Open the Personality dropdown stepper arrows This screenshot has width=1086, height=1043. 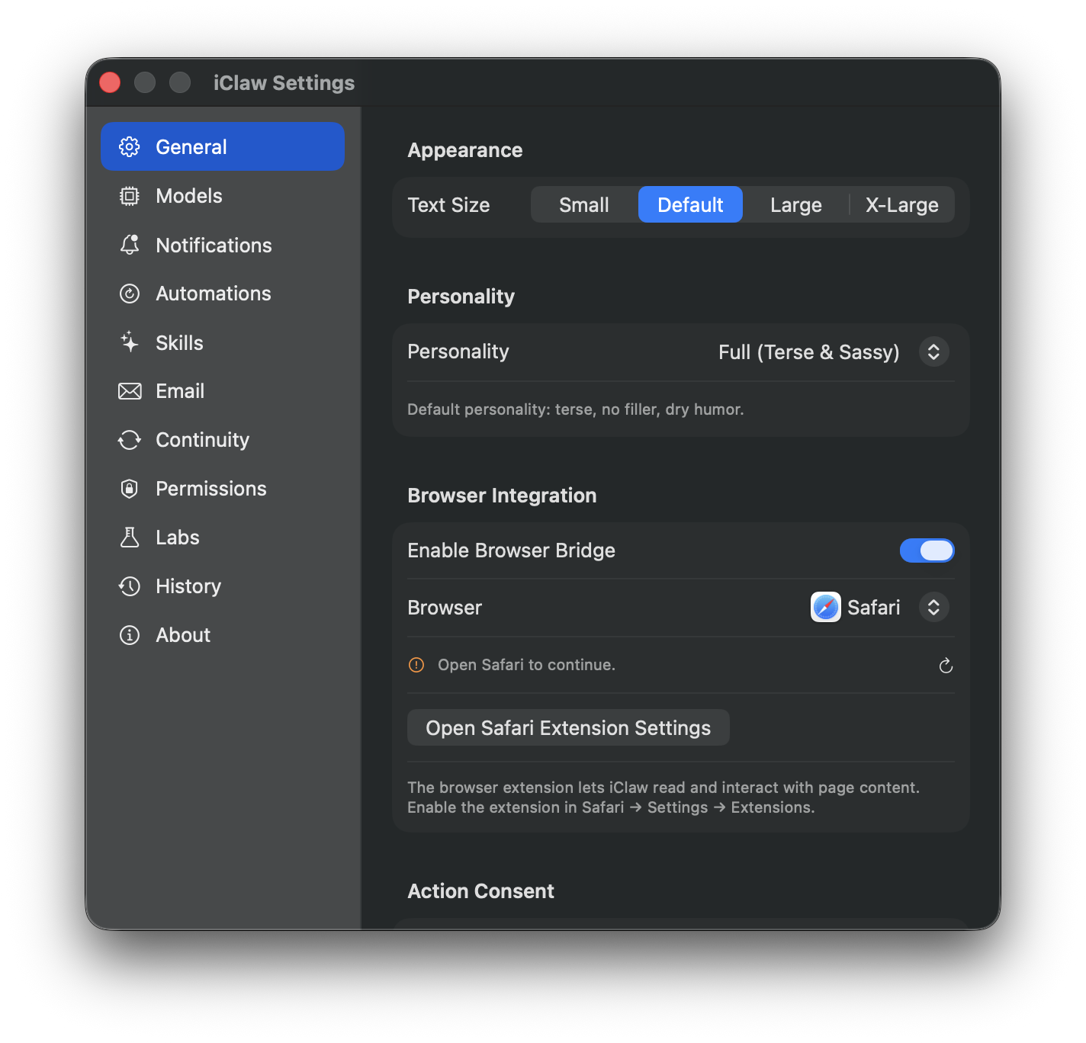[x=933, y=351]
